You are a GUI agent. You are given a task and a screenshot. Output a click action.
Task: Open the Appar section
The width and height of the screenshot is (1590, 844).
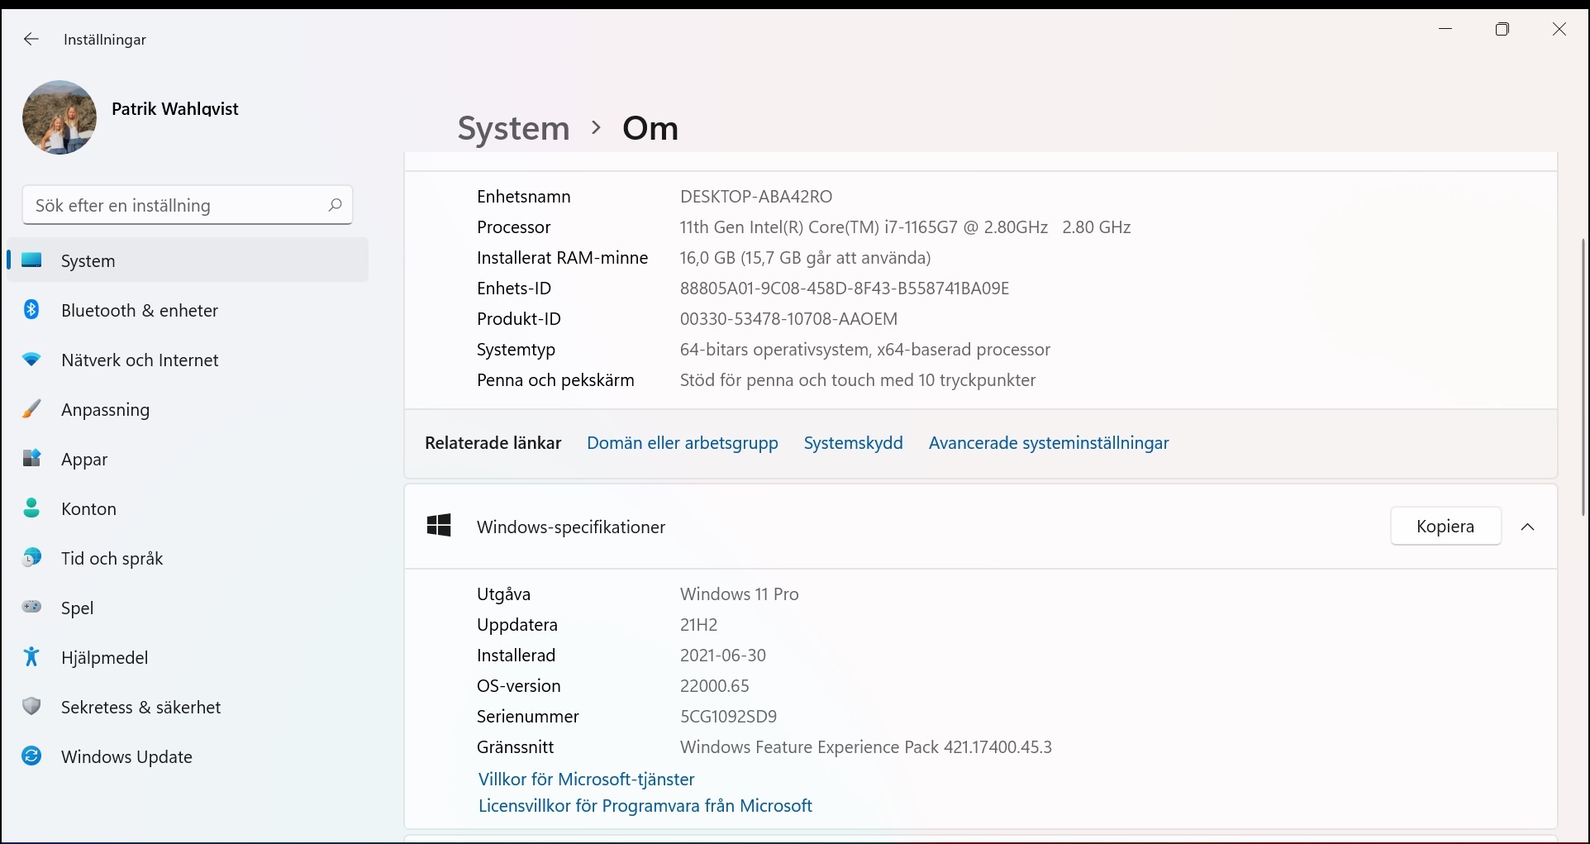[188, 459]
